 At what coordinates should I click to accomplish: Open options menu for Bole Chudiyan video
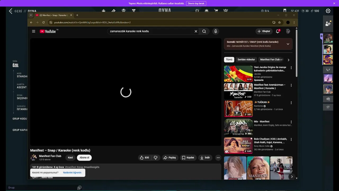tap(291, 139)
